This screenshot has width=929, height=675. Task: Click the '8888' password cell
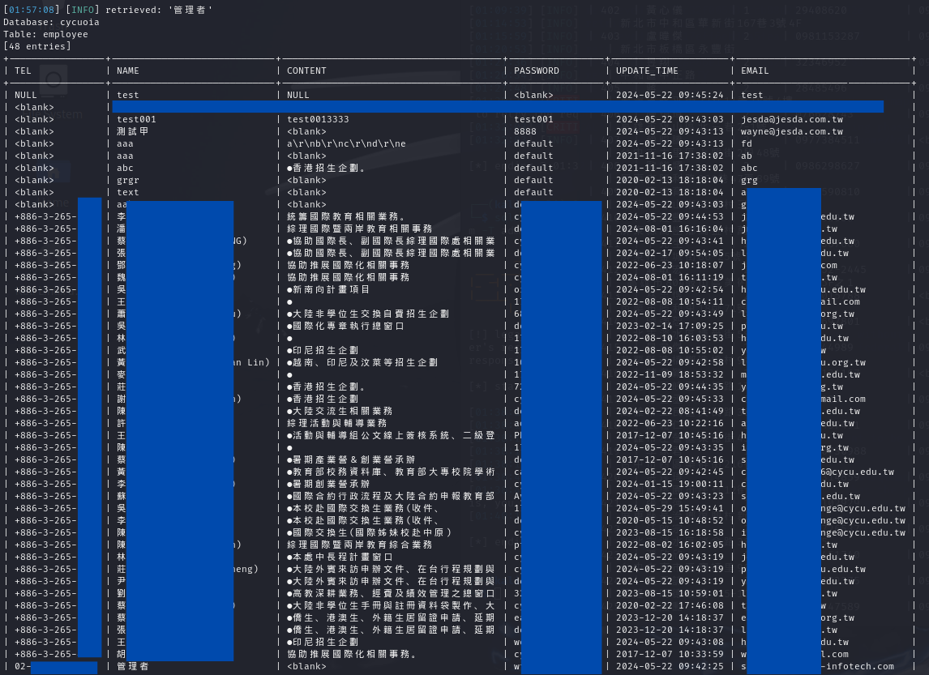tap(525, 131)
